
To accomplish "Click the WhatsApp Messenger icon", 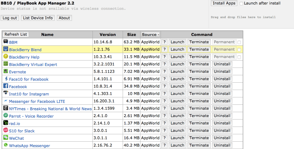I will (6, 145).
